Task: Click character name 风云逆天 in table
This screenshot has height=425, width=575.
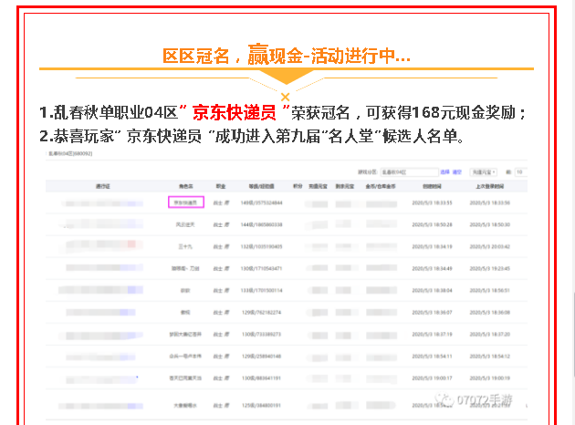Action: click(x=185, y=224)
